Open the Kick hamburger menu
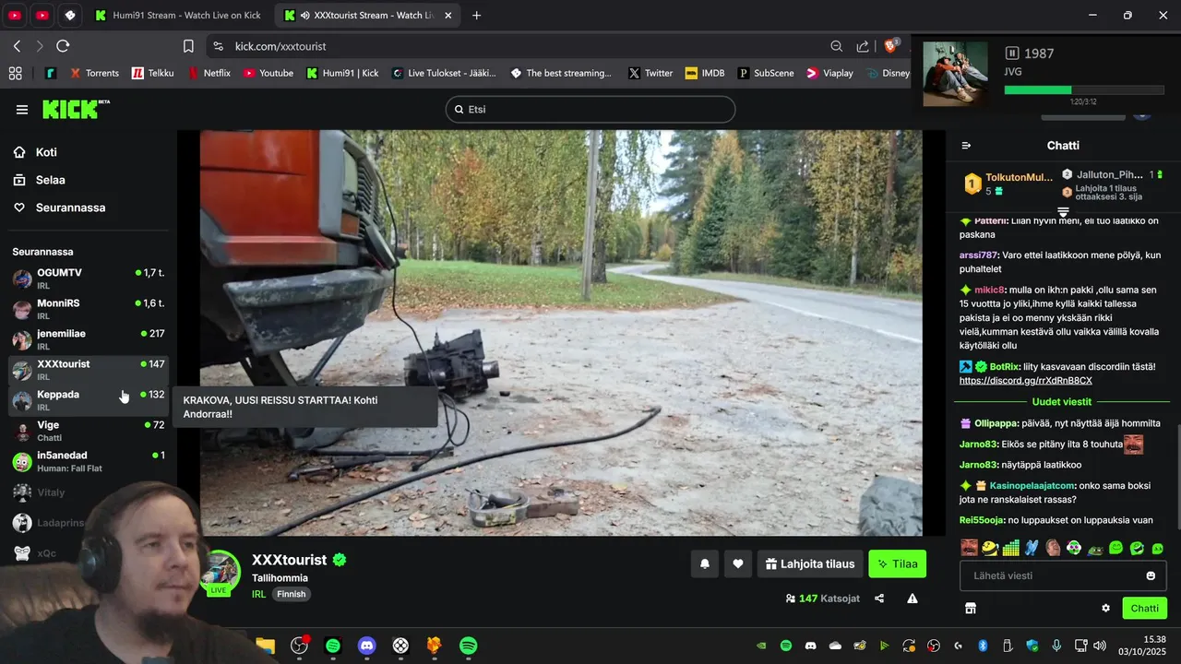1181x664 pixels. click(x=22, y=110)
